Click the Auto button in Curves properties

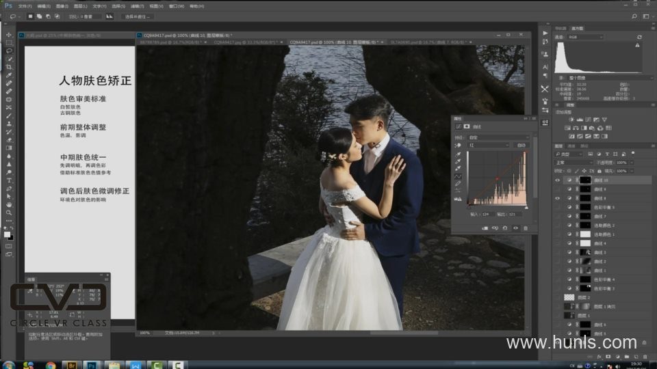coord(521,145)
